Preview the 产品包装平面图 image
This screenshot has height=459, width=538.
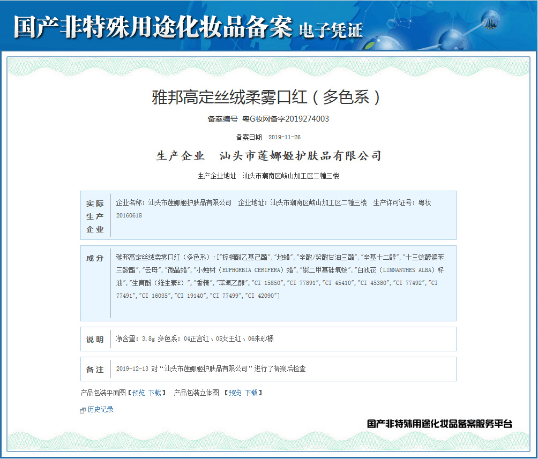[x=139, y=393]
